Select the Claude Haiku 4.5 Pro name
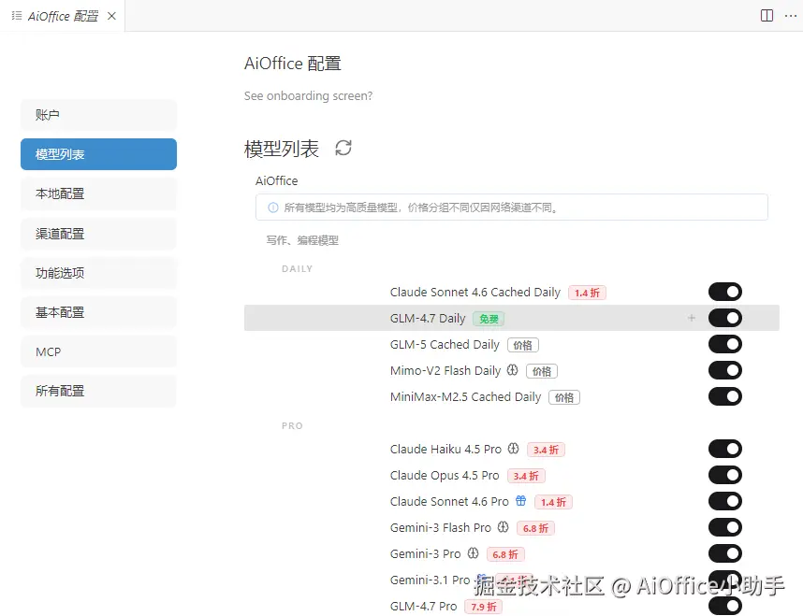The image size is (803, 616). (x=445, y=449)
